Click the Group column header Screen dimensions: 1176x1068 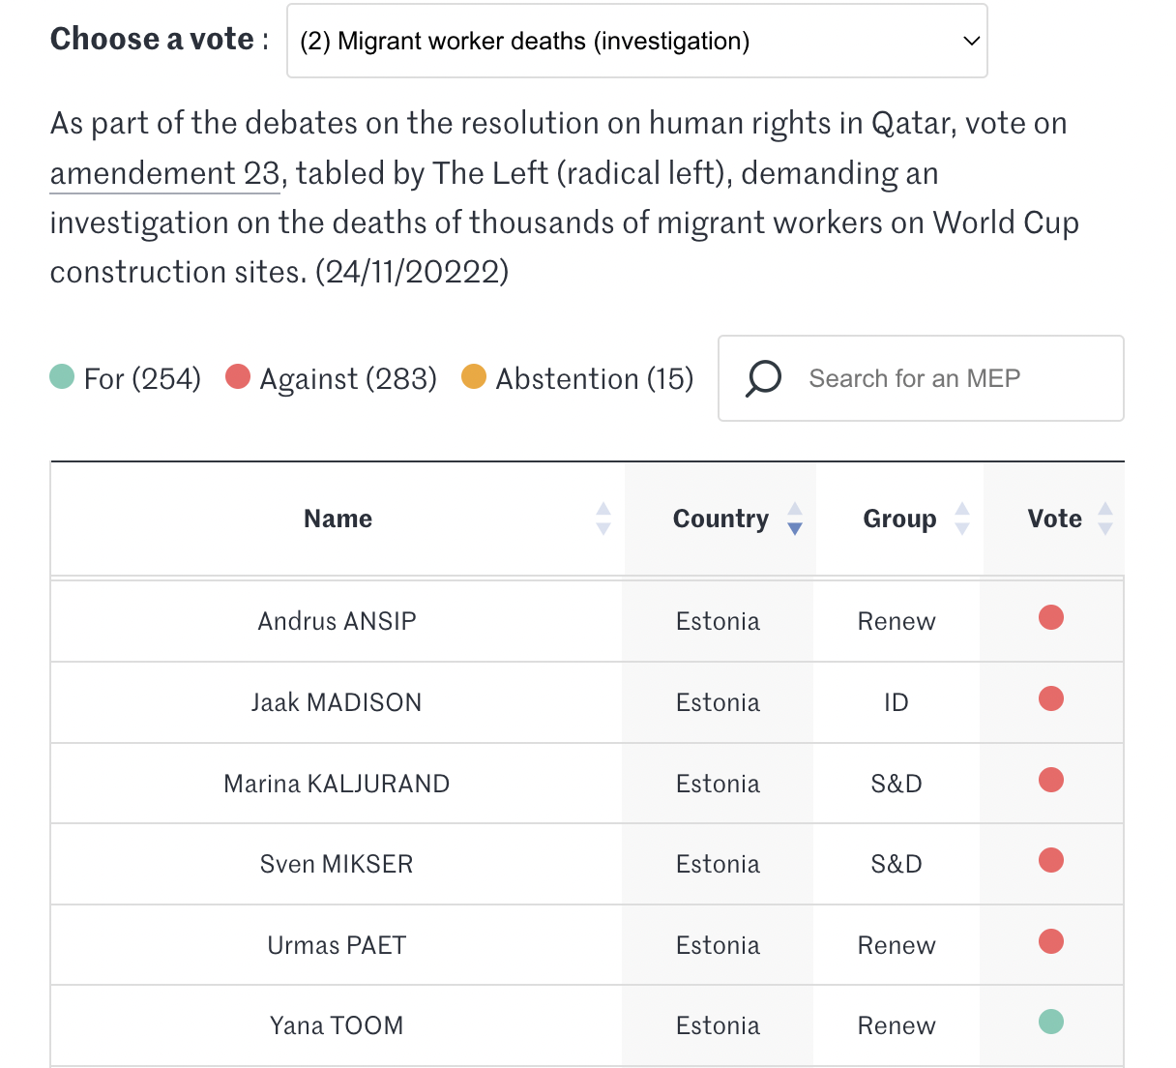(899, 519)
